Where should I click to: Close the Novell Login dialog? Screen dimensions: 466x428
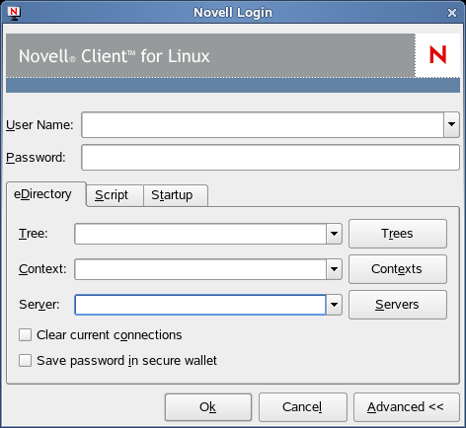452,13
